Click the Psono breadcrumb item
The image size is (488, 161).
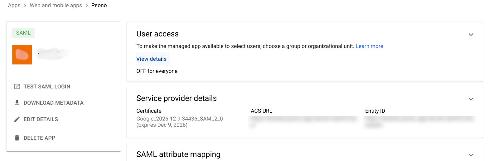pyautogui.click(x=99, y=5)
